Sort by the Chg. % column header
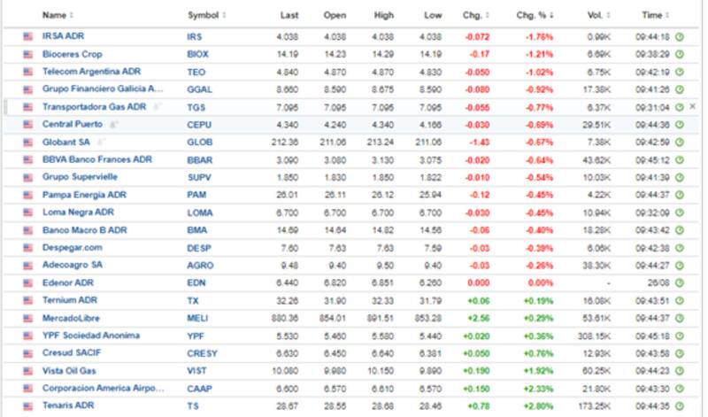The height and width of the screenshot is (417, 708). pos(535,15)
